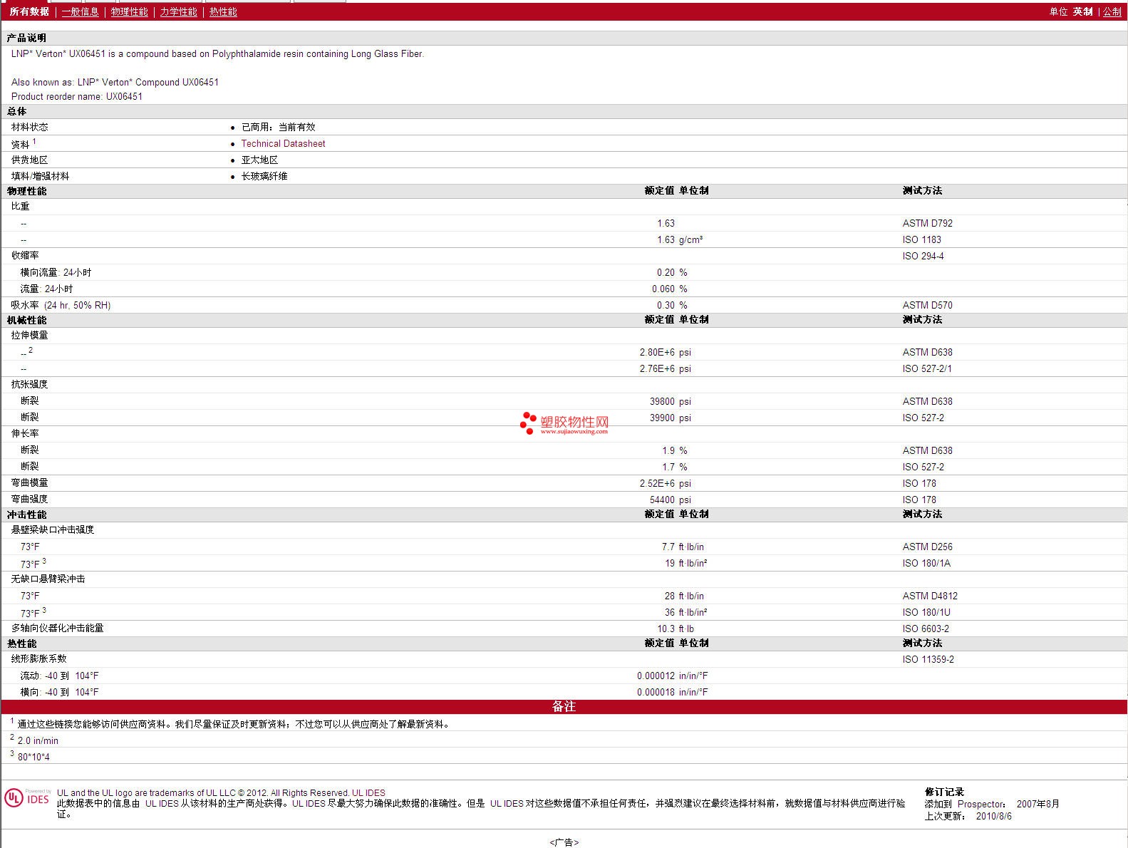The width and height of the screenshot is (1128, 848).
Task: Click the 2.52E+6 flexural modulus value
Action: coord(657,484)
